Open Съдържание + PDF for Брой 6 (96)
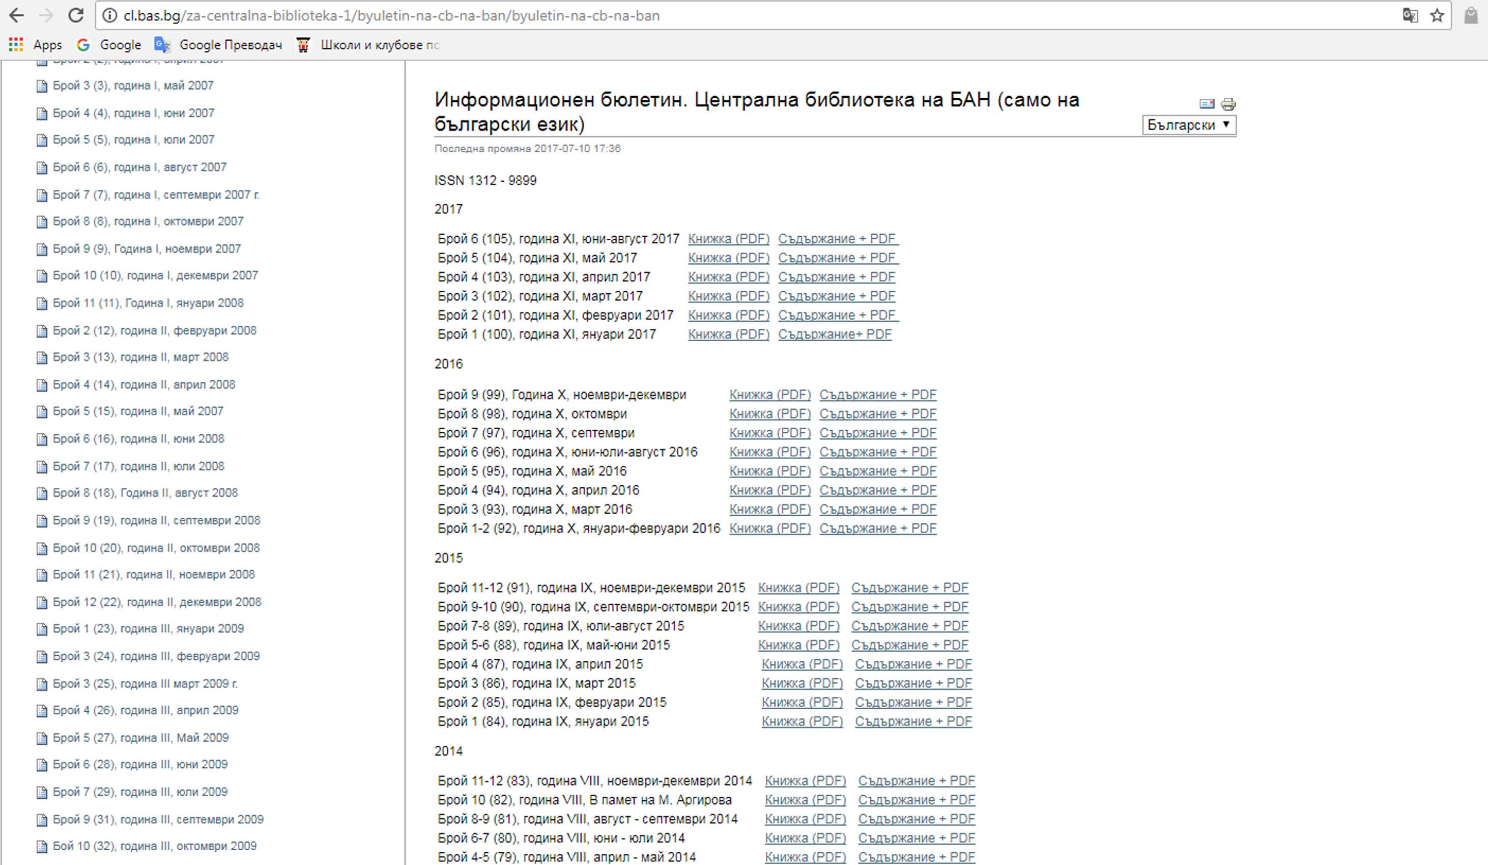 point(878,452)
